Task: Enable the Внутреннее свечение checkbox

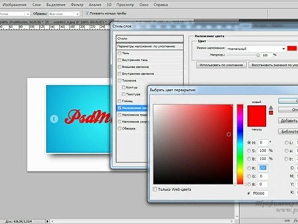Action: click(x=120, y=74)
